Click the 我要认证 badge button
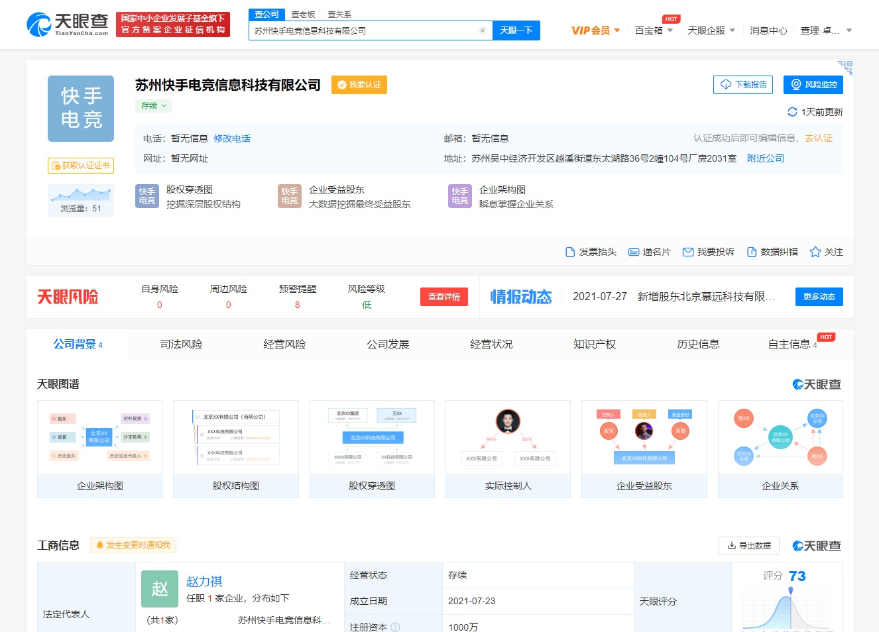The image size is (879, 632). click(359, 85)
